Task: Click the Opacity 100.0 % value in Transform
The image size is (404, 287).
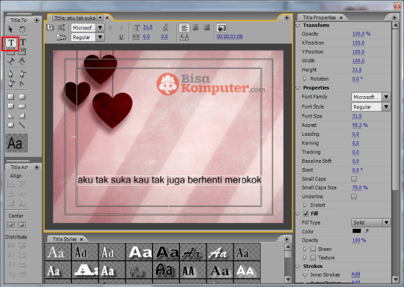Action: coord(361,34)
